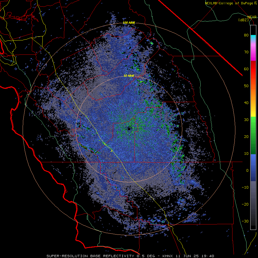Click the 0 value on dBZ scale
Image resolution: width=258 pixels, height=258 pixels.
[247, 171]
